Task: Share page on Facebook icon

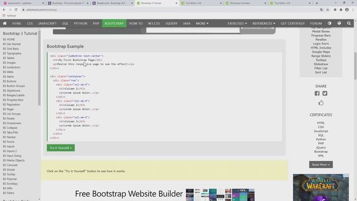Action: click(317, 93)
